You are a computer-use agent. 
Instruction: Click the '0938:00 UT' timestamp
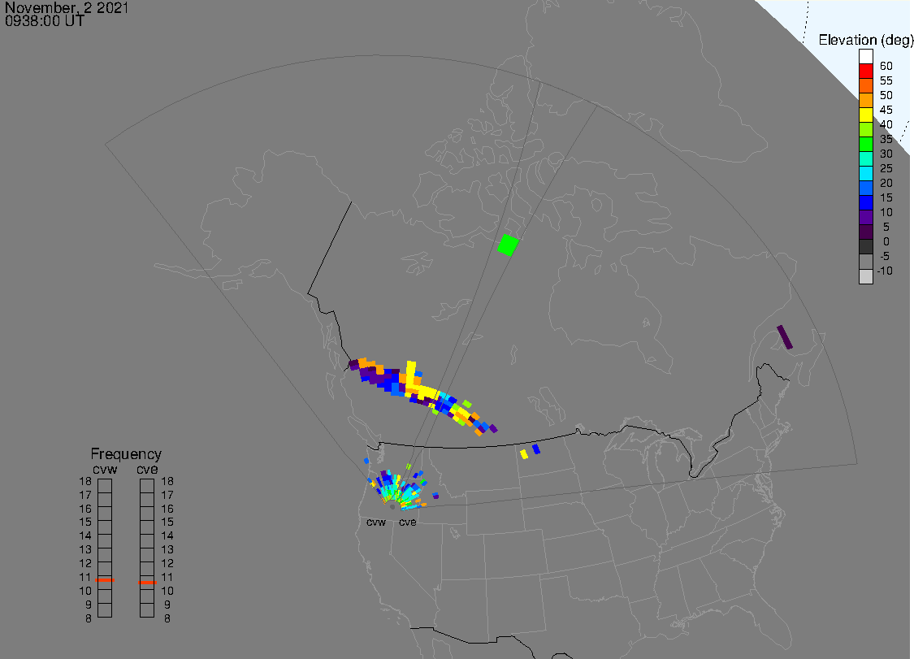click(45, 21)
